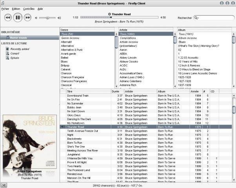Viewport: 236px width, 188px height.
Task: Sort by CD column header
Action: (214, 91)
